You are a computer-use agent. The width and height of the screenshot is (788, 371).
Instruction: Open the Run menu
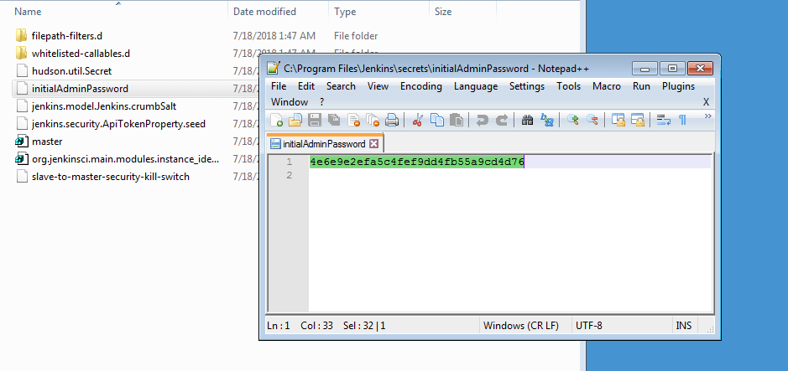pos(642,86)
